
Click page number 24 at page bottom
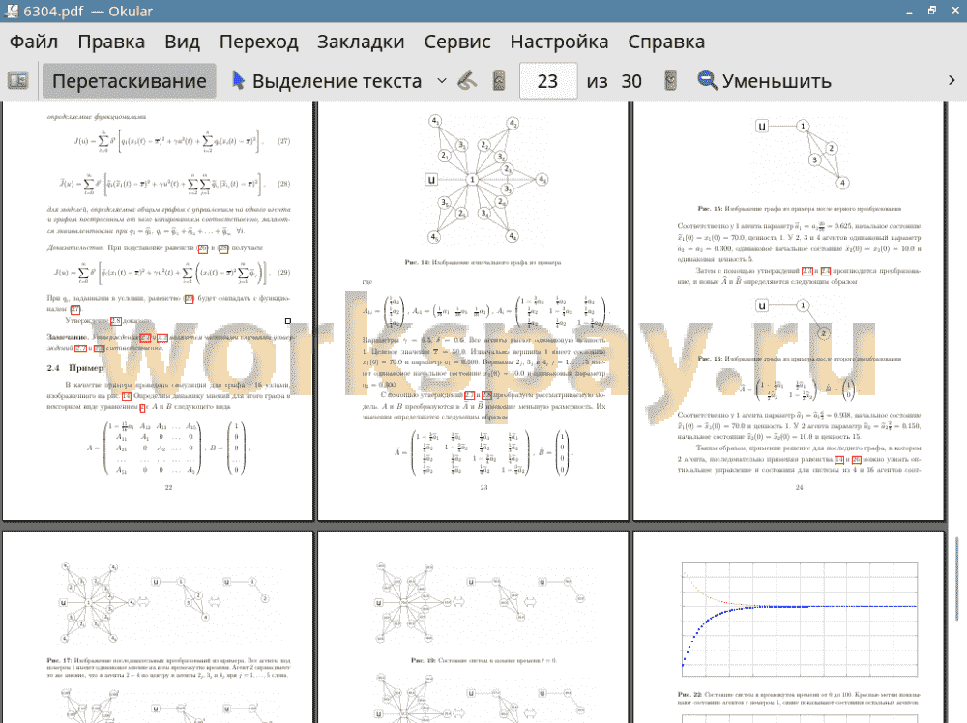point(800,487)
